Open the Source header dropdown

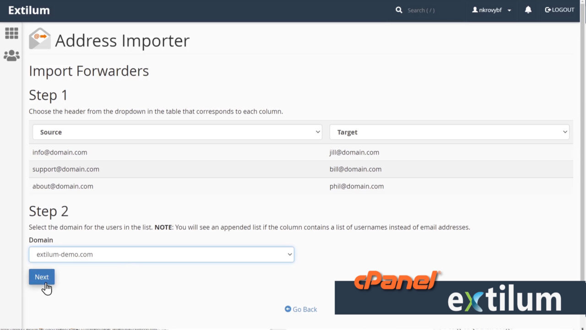(177, 132)
